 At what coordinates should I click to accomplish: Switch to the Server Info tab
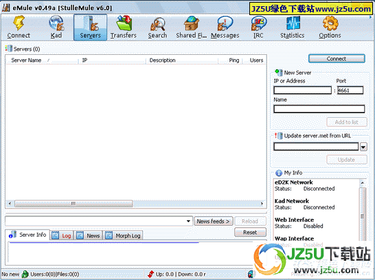(x=27, y=235)
